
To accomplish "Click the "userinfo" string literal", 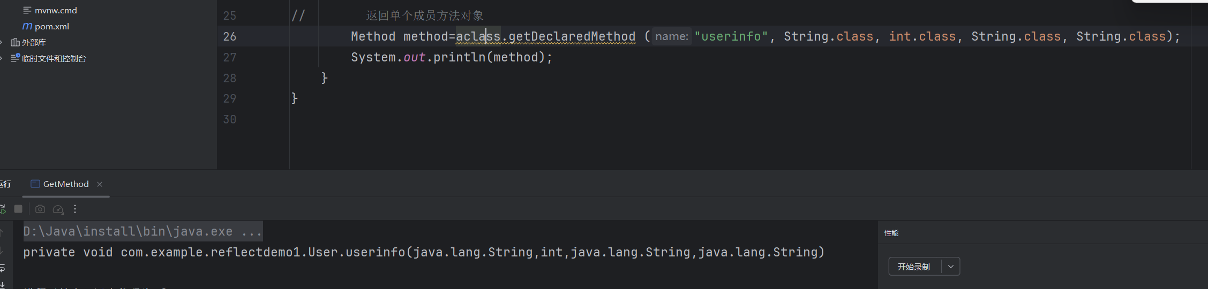I will pos(731,36).
